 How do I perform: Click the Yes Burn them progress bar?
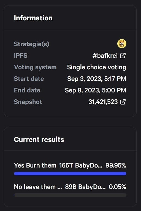70,174
